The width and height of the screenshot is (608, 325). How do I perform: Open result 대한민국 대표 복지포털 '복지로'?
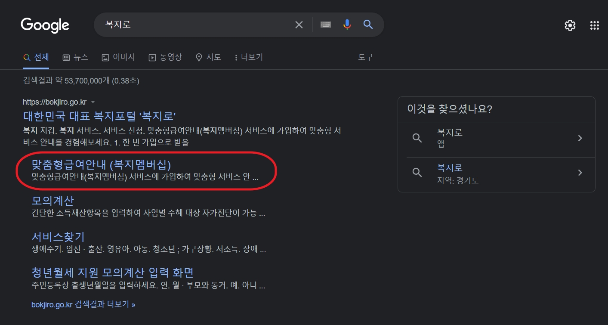coord(99,116)
